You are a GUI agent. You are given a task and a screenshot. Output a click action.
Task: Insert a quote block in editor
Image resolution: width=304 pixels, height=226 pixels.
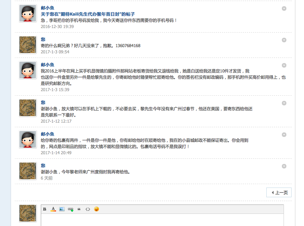tap(79, 209)
